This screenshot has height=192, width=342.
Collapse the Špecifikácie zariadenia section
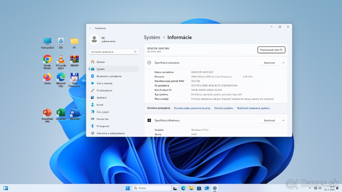pyautogui.click(x=283, y=62)
